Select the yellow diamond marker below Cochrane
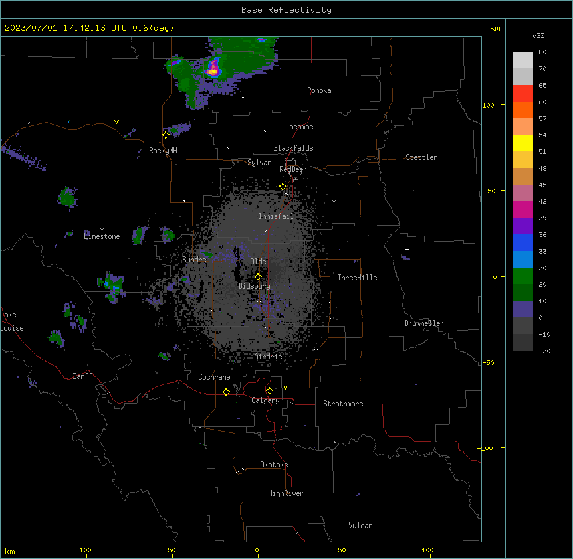Image resolution: width=573 pixels, height=559 pixels. point(226,392)
